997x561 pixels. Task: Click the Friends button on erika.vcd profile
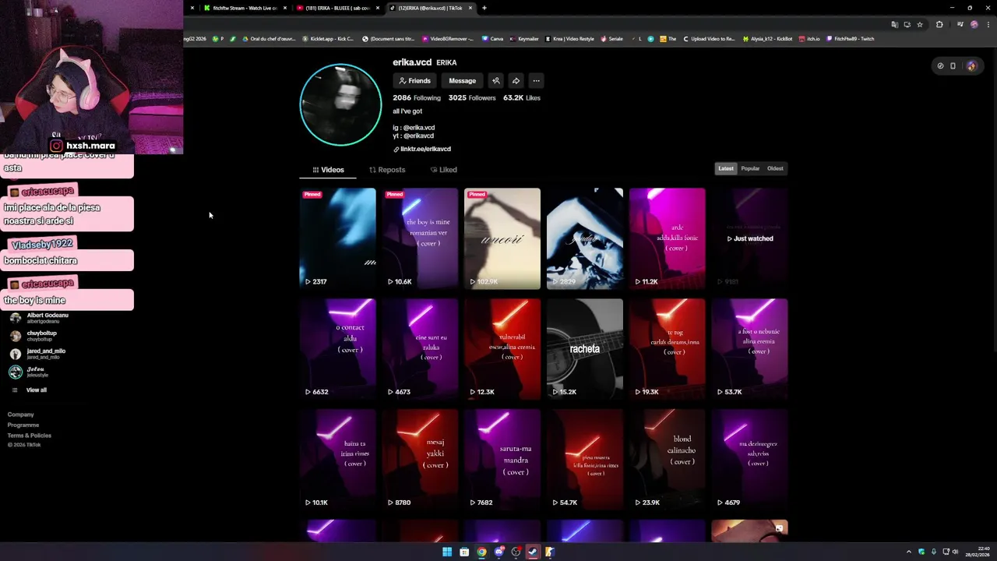point(414,81)
